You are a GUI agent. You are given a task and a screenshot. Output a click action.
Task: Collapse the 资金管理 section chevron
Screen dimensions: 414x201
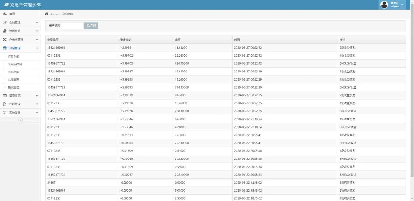(37, 48)
